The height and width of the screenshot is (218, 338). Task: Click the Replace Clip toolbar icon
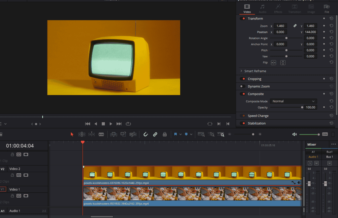[x=133, y=134]
